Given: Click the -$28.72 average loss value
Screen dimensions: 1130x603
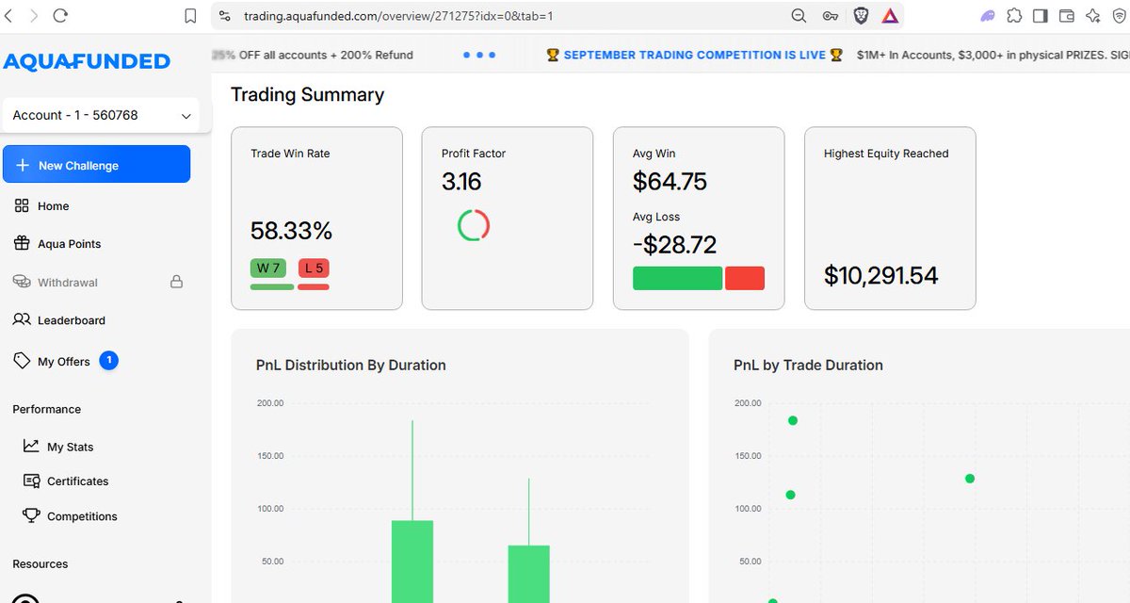Looking at the screenshot, I should click(674, 245).
